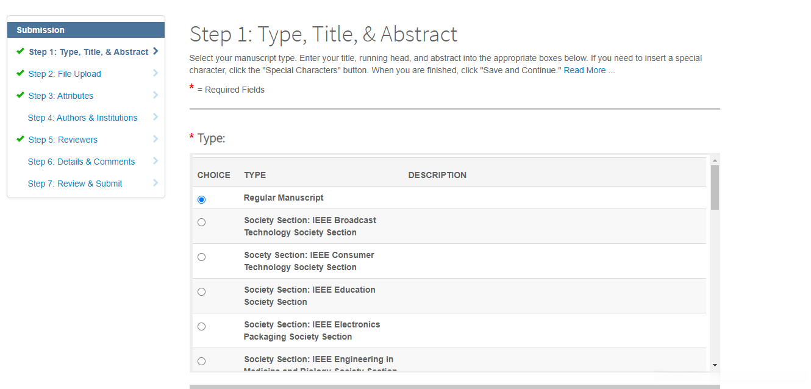The image size is (811, 389).
Task: Click the green checkmark beside Step 1
Action: click(x=21, y=51)
